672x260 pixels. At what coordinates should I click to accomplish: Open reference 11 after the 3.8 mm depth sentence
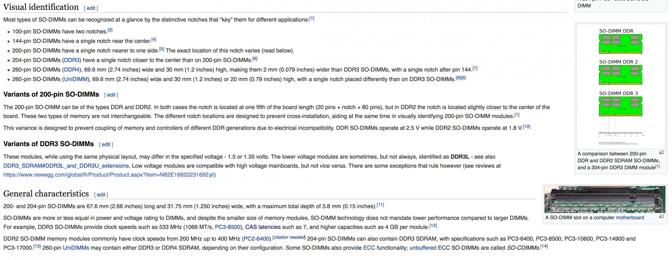coord(380,205)
